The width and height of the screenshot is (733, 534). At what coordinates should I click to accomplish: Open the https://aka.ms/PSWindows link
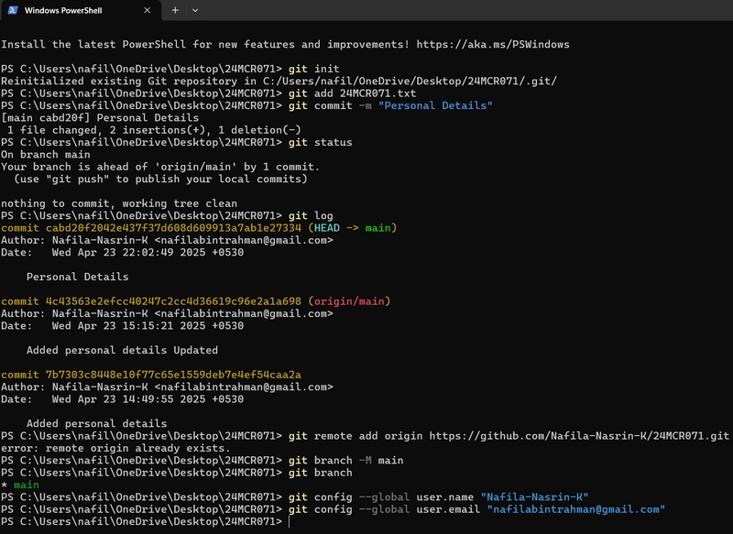[493, 44]
